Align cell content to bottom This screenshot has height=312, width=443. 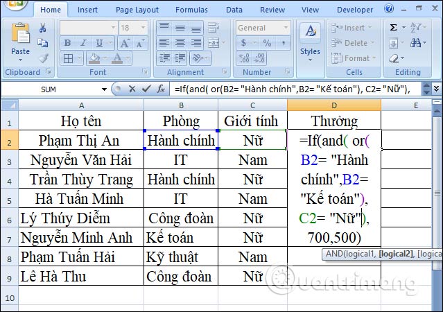pos(196,28)
